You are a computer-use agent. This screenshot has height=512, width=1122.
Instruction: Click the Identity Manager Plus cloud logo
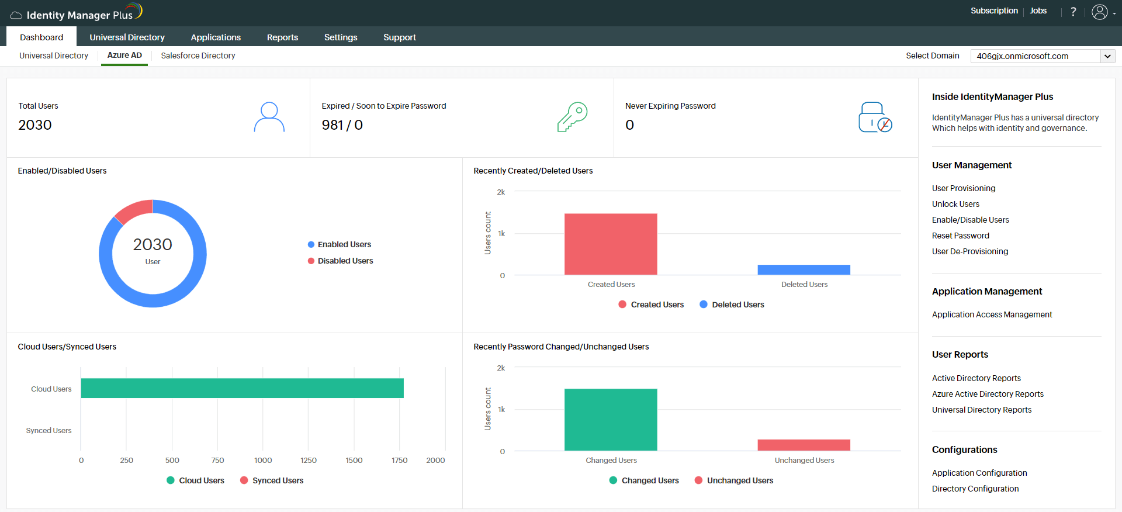(16, 15)
